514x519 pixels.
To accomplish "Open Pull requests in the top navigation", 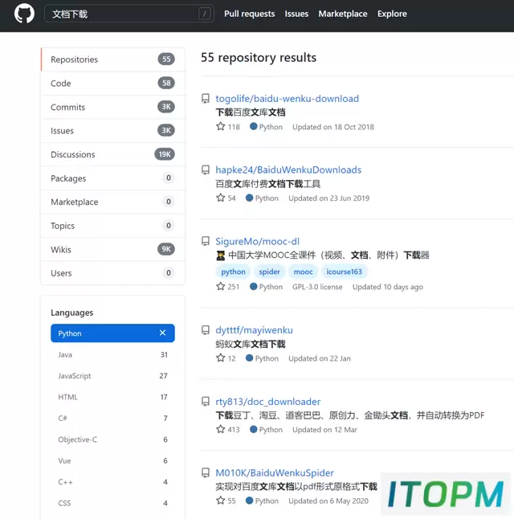I will (249, 14).
